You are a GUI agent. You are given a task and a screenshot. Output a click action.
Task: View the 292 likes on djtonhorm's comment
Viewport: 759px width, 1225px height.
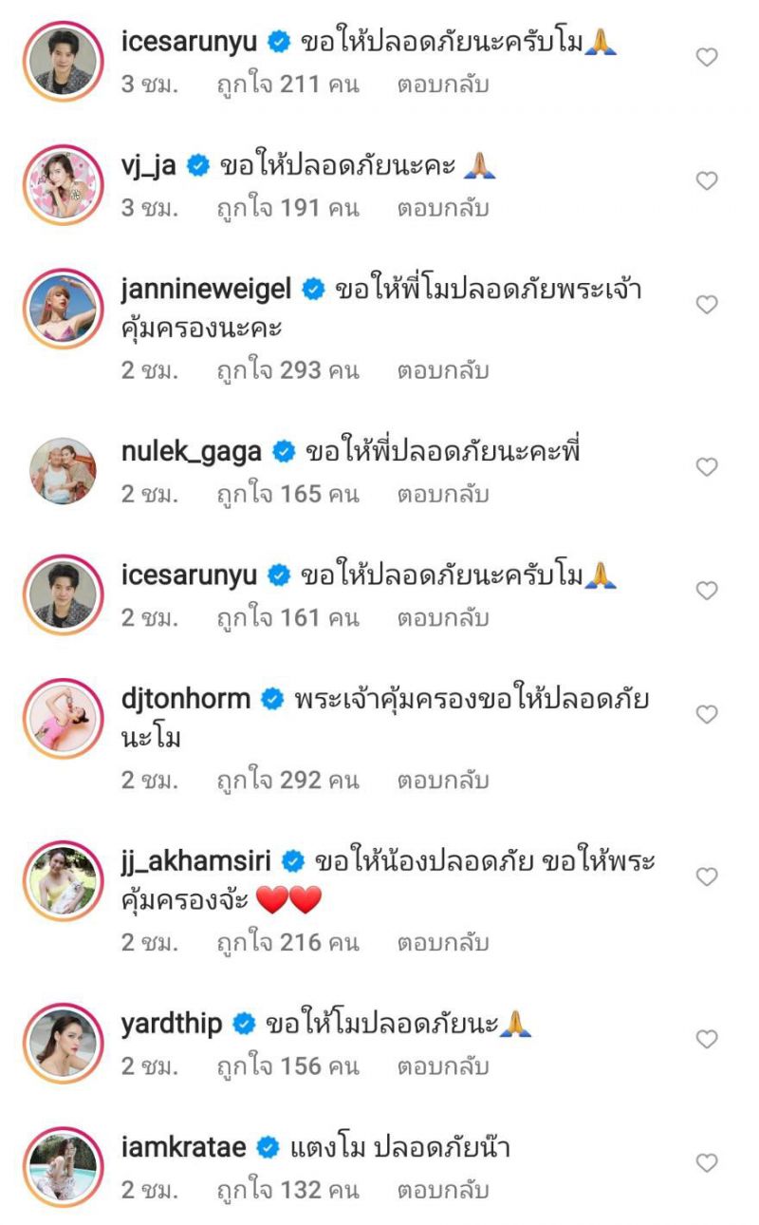point(287,781)
